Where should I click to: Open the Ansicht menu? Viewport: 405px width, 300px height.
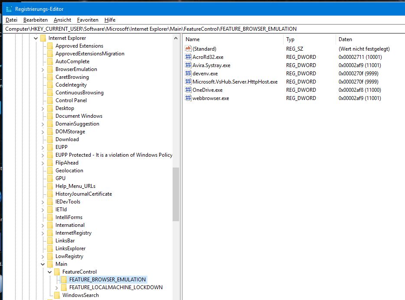click(x=62, y=20)
